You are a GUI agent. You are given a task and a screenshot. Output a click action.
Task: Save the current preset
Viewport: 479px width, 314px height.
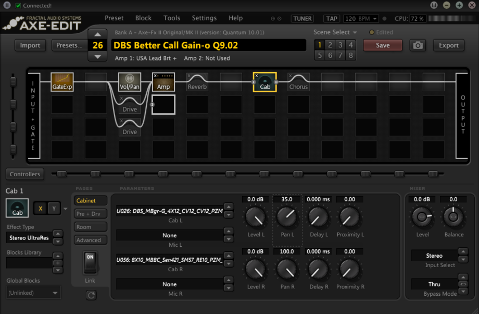(x=383, y=45)
